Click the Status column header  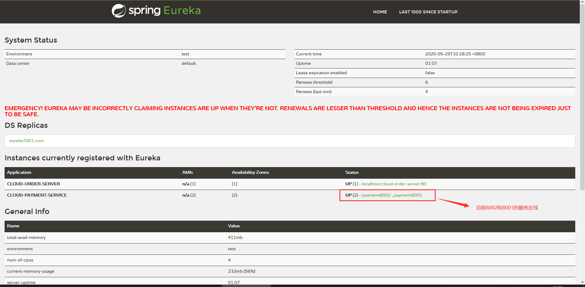(x=352, y=172)
